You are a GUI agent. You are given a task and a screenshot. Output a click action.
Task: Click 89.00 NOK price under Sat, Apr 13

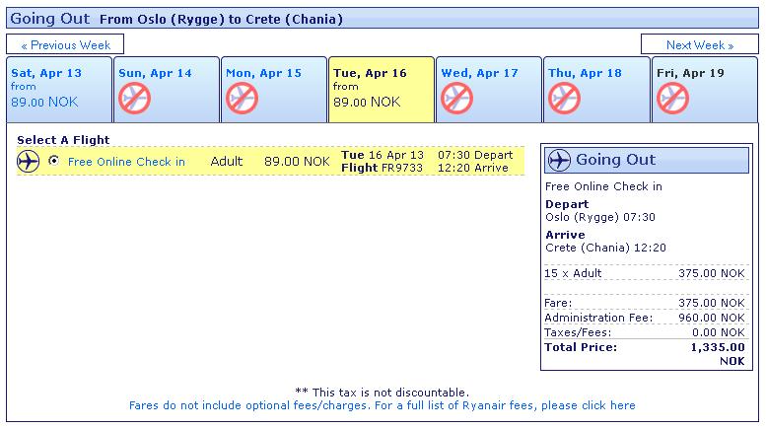point(44,103)
